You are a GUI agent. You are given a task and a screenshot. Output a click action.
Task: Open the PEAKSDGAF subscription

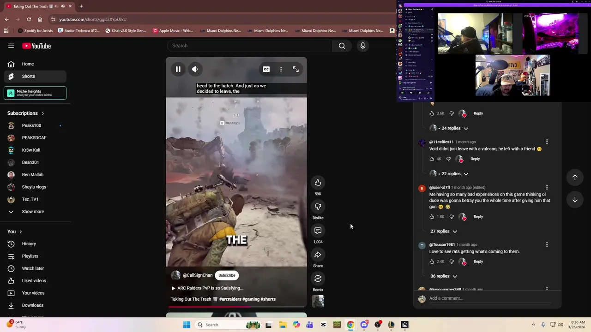[35, 138]
